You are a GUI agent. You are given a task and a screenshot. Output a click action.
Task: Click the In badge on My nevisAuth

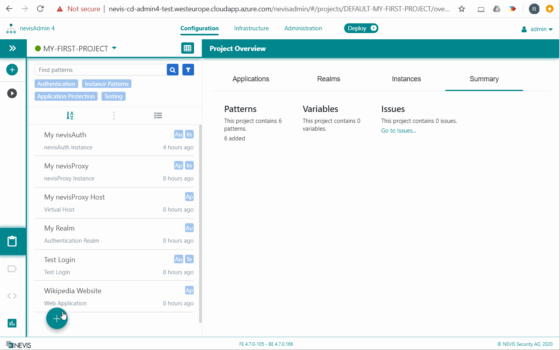point(189,135)
